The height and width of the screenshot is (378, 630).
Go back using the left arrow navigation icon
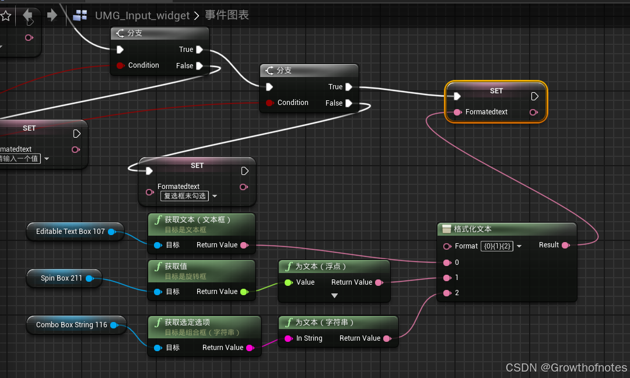click(x=27, y=15)
